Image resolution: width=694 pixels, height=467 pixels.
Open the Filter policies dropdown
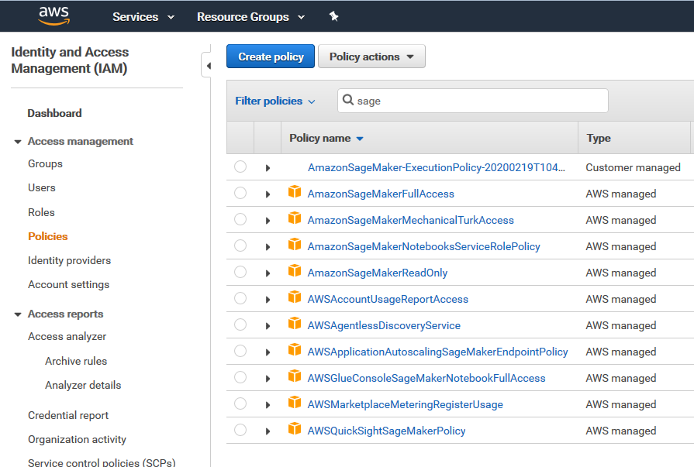point(271,101)
